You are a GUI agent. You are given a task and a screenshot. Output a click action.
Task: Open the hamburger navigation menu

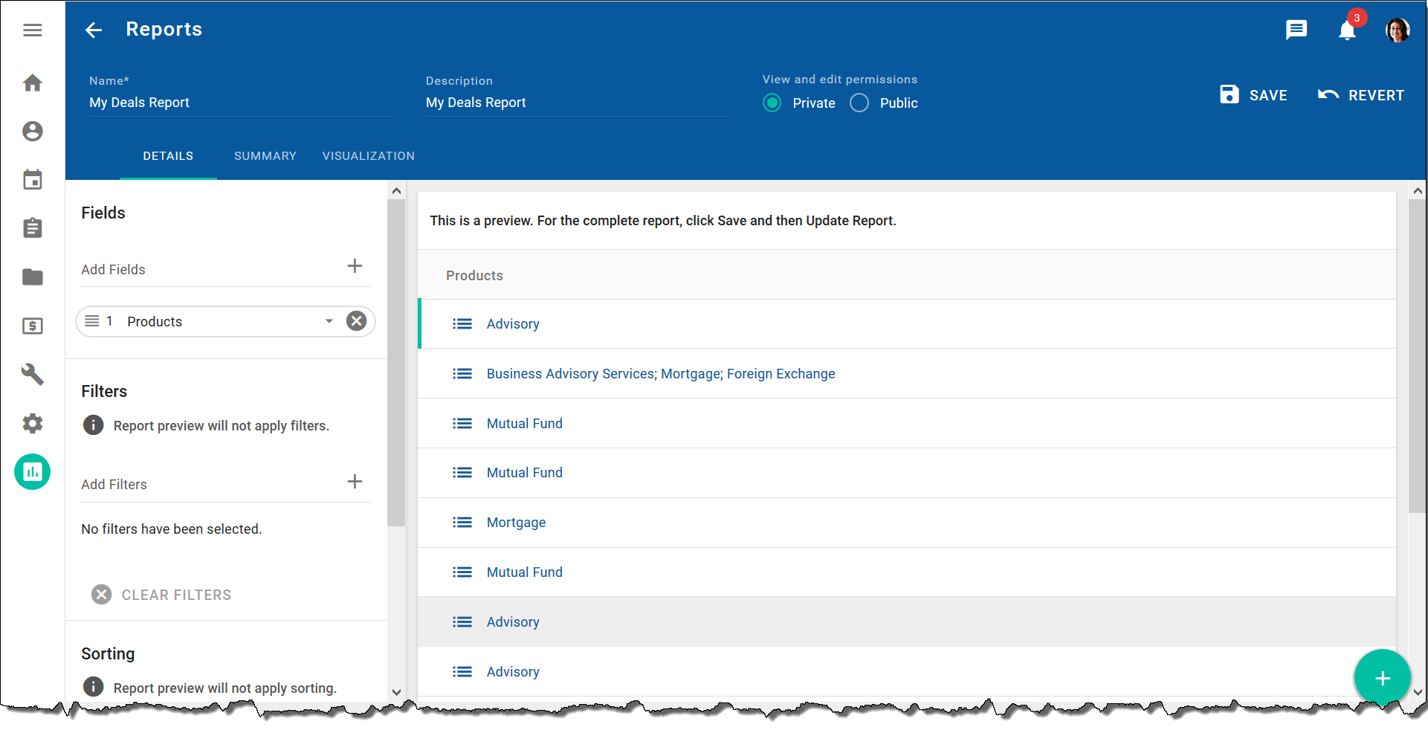point(32,30)
